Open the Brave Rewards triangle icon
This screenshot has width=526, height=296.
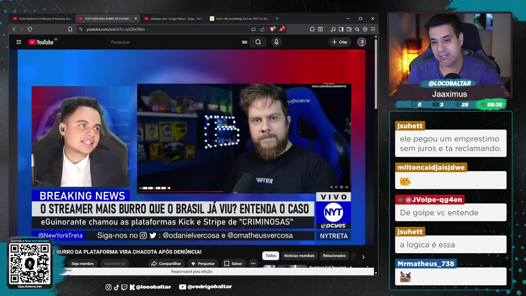281,29
